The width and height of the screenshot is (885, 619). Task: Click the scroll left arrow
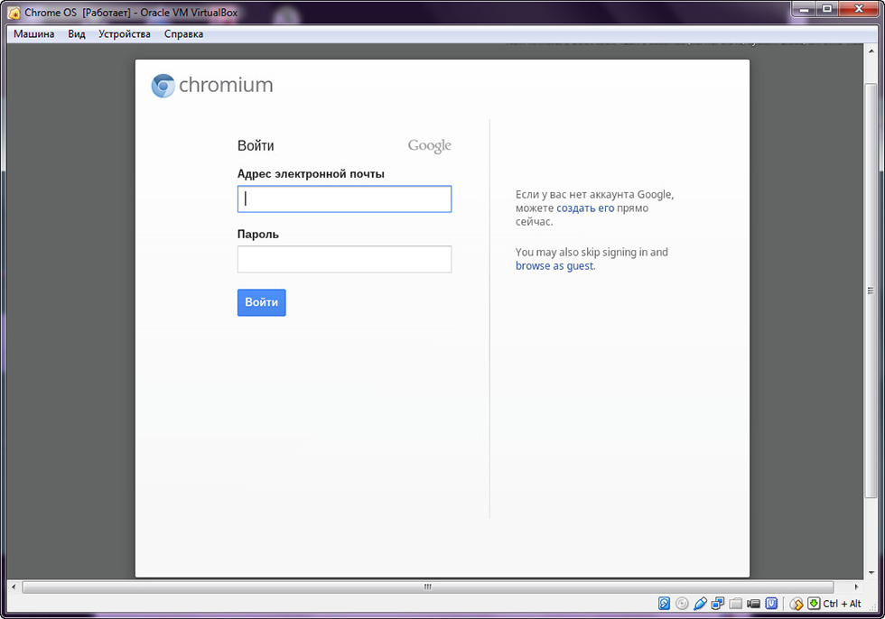14,587
